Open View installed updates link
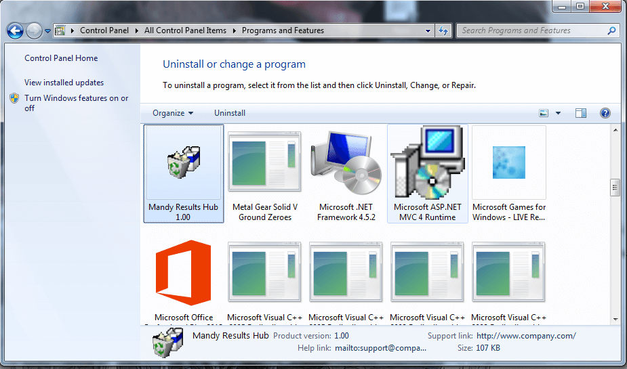627x369 pixels. [64, 83]
